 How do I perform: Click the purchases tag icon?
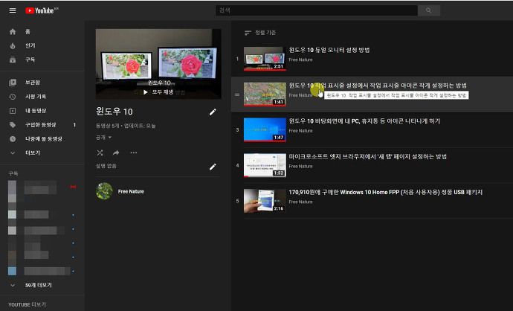tap(13, 125)
